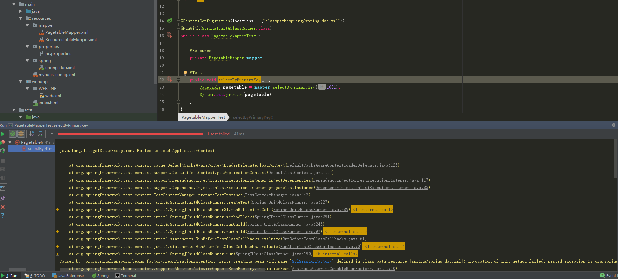Expand more test toolbar actions chevron
Viewport: 618px width, 279px height.
(x=52, y=134)
